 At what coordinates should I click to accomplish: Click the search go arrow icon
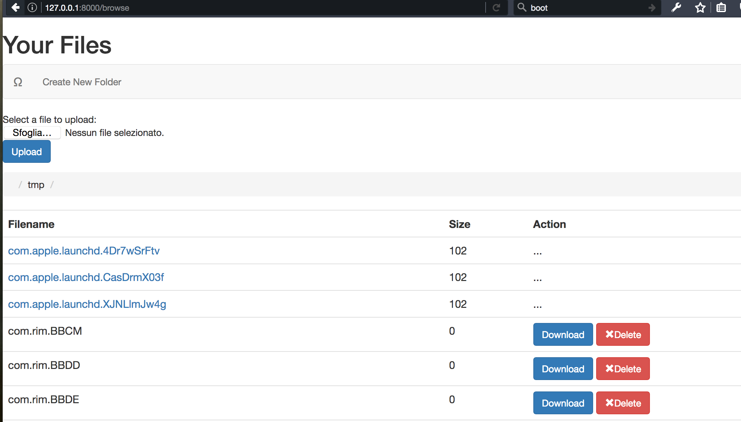pyautogui.click(x=652, y=7)
